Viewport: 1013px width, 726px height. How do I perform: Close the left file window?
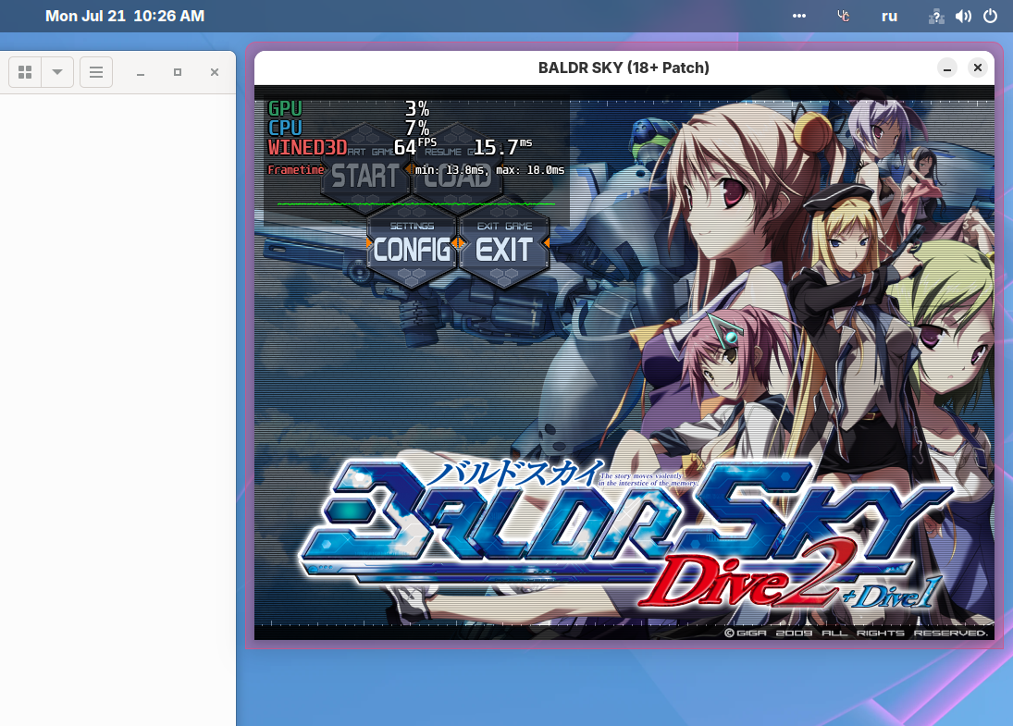[215, 72]
